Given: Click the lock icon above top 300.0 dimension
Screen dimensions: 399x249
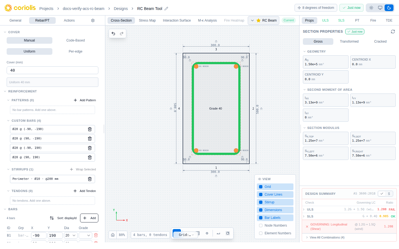Looking at the screenshot, I should click(216, 41).
